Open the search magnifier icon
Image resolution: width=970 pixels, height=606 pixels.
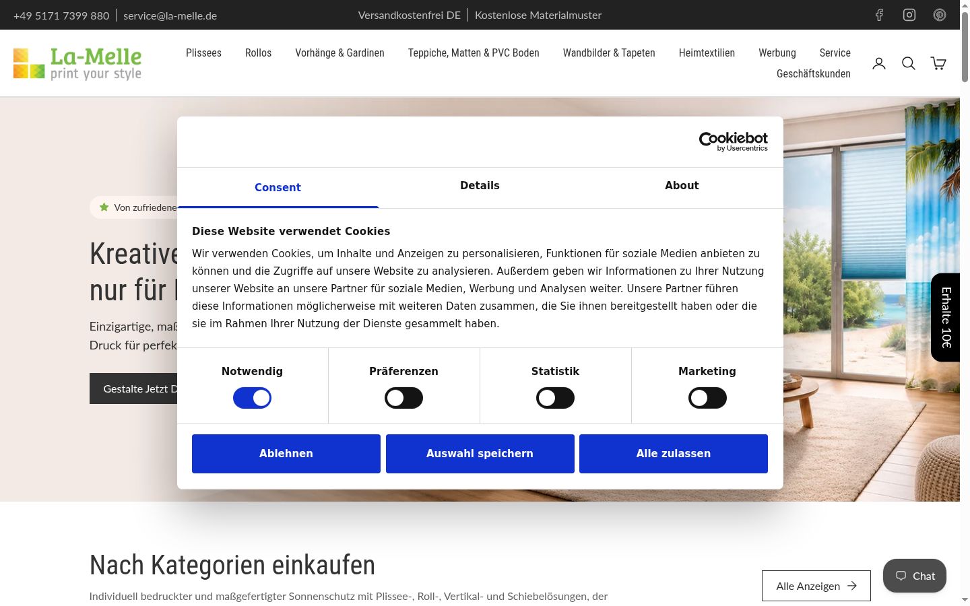pyautogui.click(x=909, y=63)
